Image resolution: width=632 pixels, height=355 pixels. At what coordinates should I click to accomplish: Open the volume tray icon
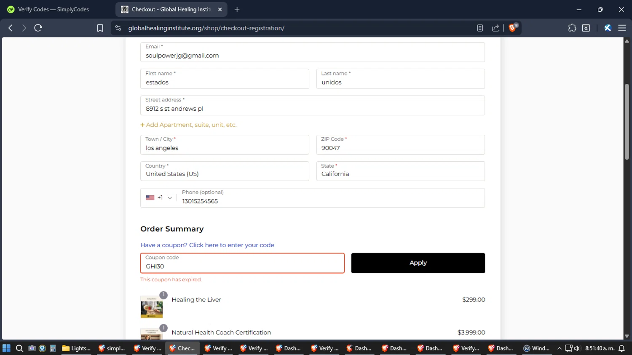(x=577, y=348)
